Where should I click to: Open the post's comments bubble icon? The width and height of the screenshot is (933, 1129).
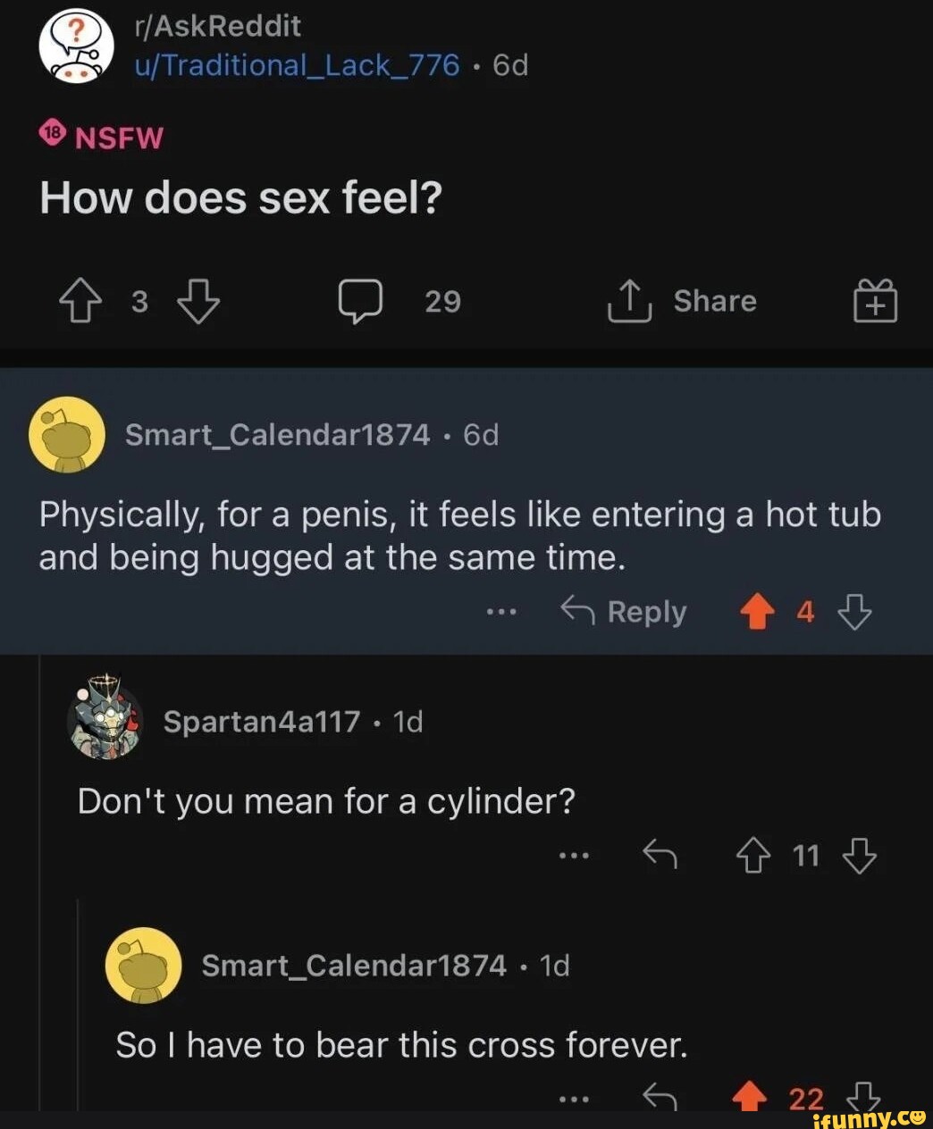pyautogui.click(x=360, y=301)
